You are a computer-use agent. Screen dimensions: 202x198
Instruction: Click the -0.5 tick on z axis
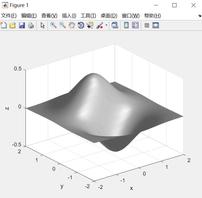click(17, 144)
